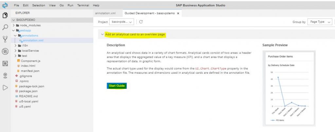The height and width of the screenshot is (132, 335).
Task: Collapse the annotations folder
Action: pos(15,35)
